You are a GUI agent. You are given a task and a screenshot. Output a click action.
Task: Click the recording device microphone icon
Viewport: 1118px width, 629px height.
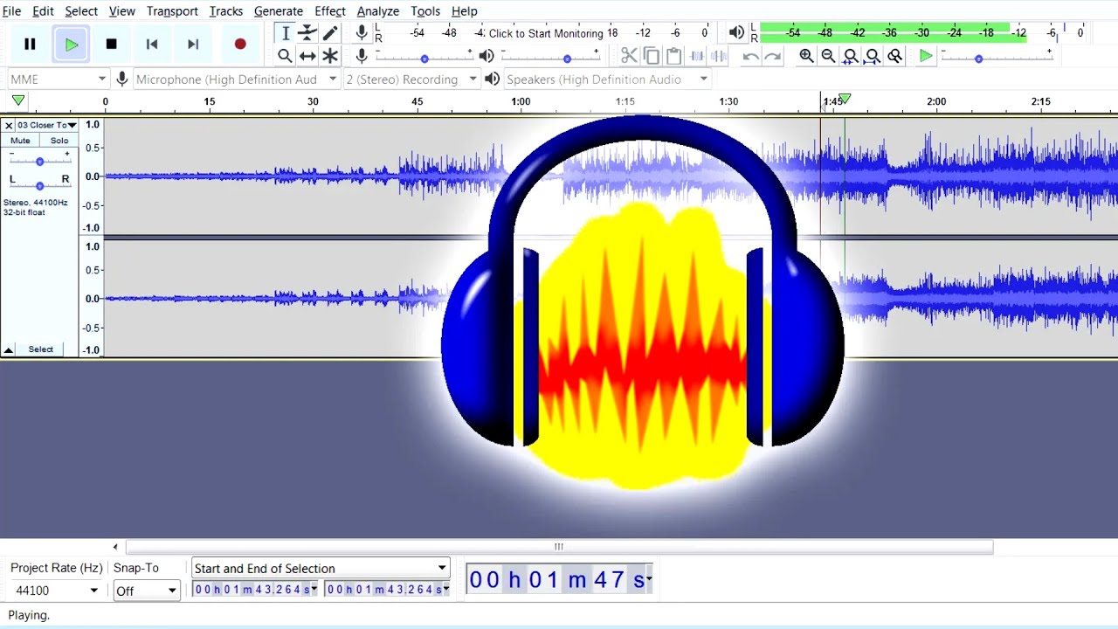[x=122, y=79]
